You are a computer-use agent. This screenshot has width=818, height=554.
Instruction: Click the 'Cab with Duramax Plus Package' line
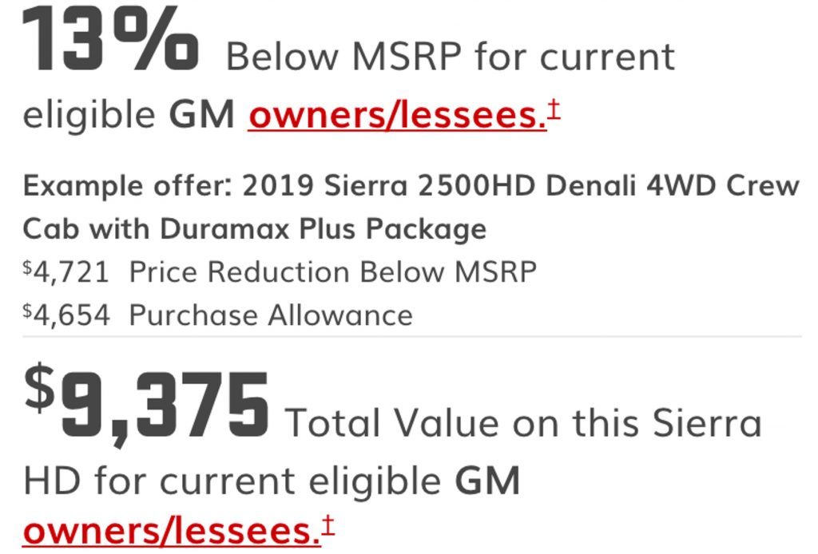[x=255, y=229]
